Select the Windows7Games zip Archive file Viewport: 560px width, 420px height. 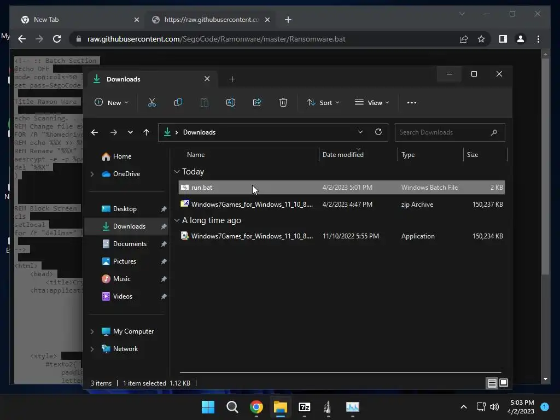pyautogui.click(x=341, y=205)
